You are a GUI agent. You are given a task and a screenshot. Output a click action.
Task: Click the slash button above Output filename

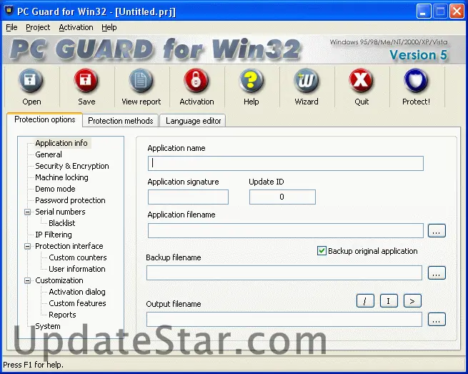tap(365, 301)
